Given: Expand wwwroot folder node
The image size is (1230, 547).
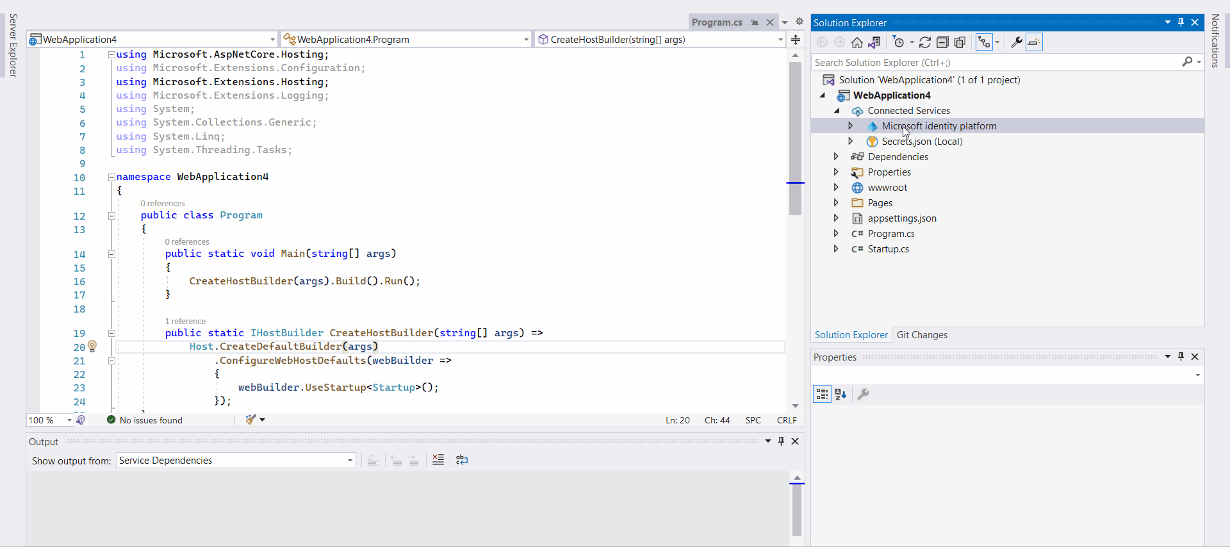Looking at the screenshot, I should [x=836, y=187].
